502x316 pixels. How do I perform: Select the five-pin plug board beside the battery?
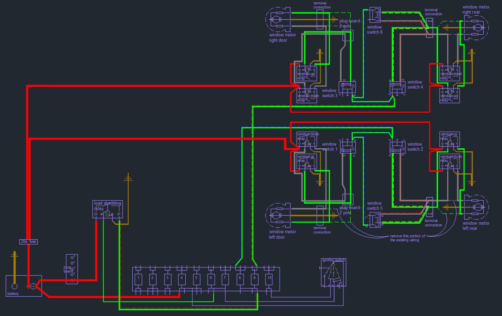(x=72, y=269)
